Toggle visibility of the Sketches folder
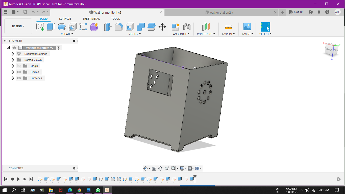 (x=19, y=78)
